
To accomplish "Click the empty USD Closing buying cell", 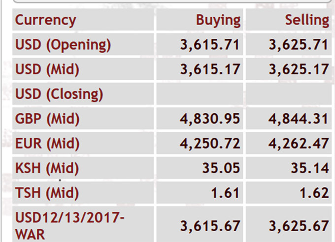I will click(x=200, y=93).
